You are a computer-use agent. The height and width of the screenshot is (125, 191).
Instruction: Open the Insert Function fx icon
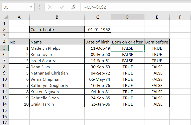[73, 7]
